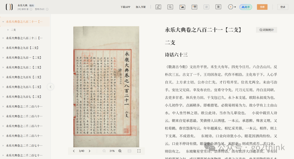Open the hexagon settings dropdown

232,7
